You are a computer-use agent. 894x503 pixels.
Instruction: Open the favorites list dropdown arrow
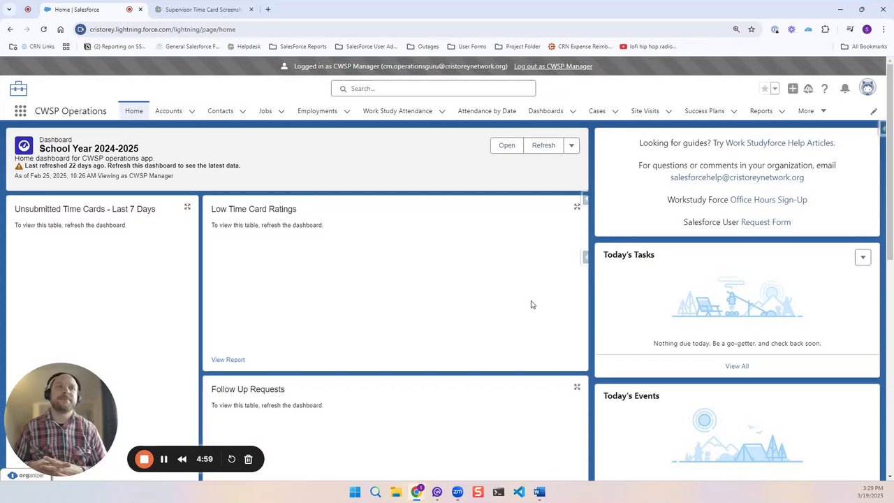(775, 89)
